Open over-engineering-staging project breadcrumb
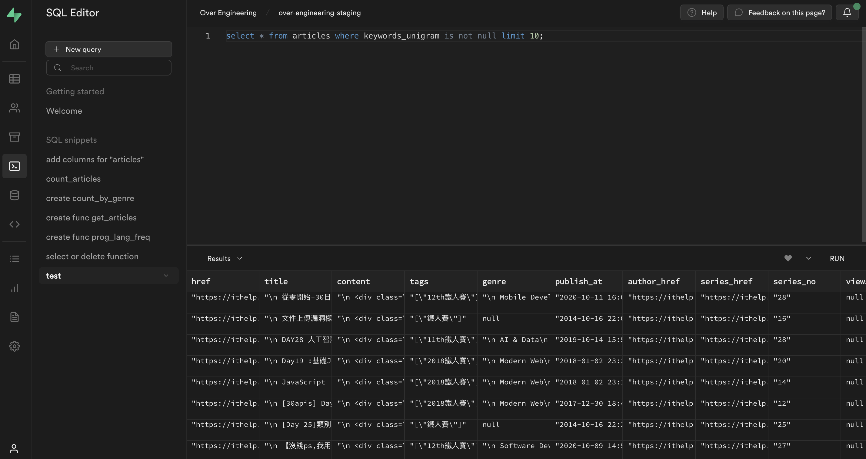This screenshot has height=459, width=866. (x=319, y=12)
